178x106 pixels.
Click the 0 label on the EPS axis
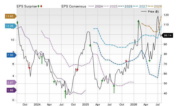click(13, 100)
